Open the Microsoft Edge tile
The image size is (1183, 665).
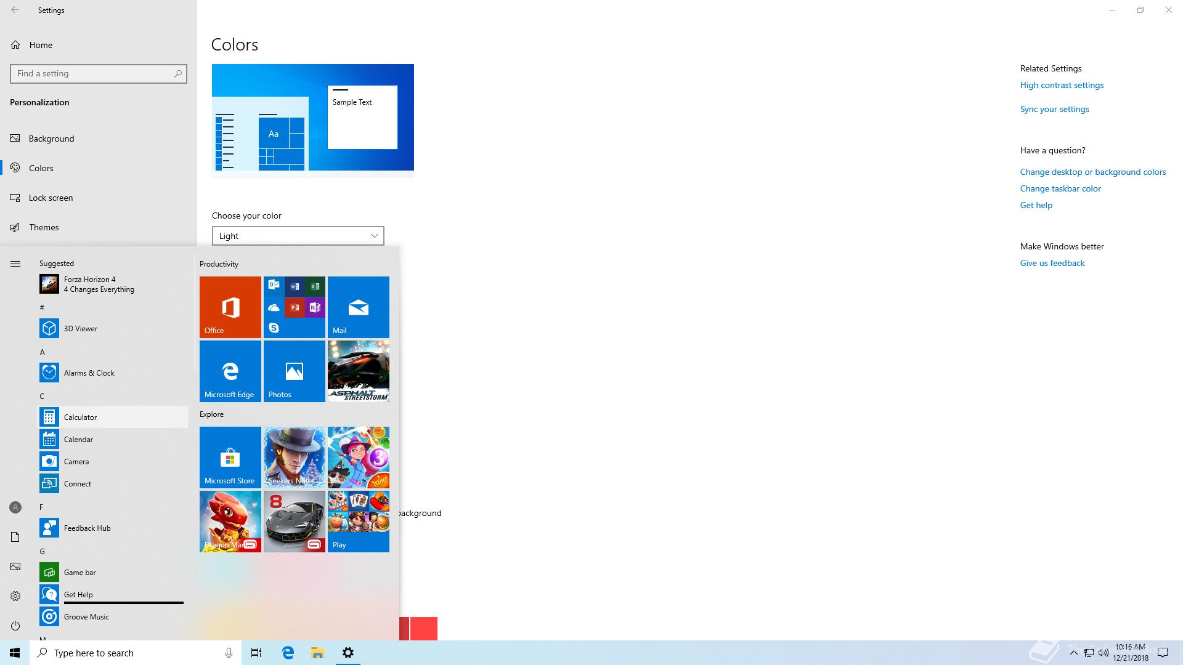click(230, 371)
